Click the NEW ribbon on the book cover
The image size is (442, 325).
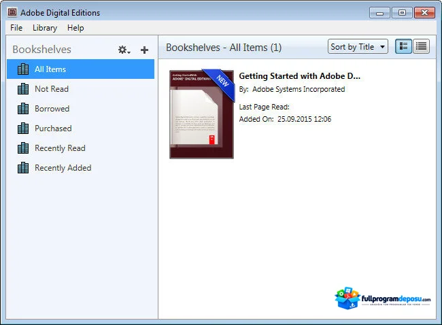point(222,82)
